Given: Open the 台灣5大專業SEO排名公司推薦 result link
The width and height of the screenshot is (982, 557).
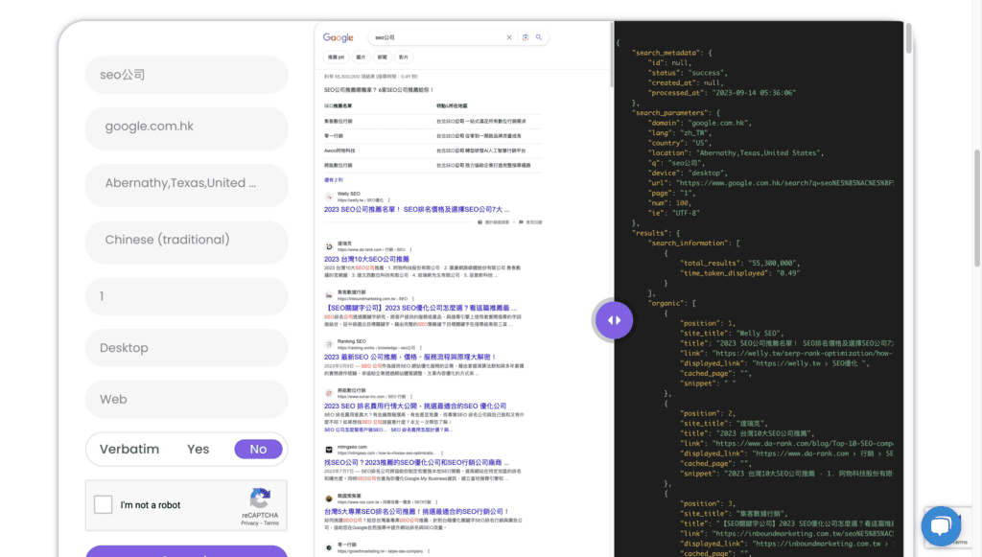Looking at the screenshot, I should point(416,511).
